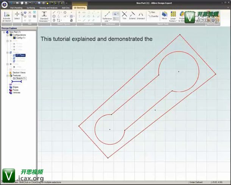Select the Extend sketch tool
231x185 pixels.
[x=132, y=16]
